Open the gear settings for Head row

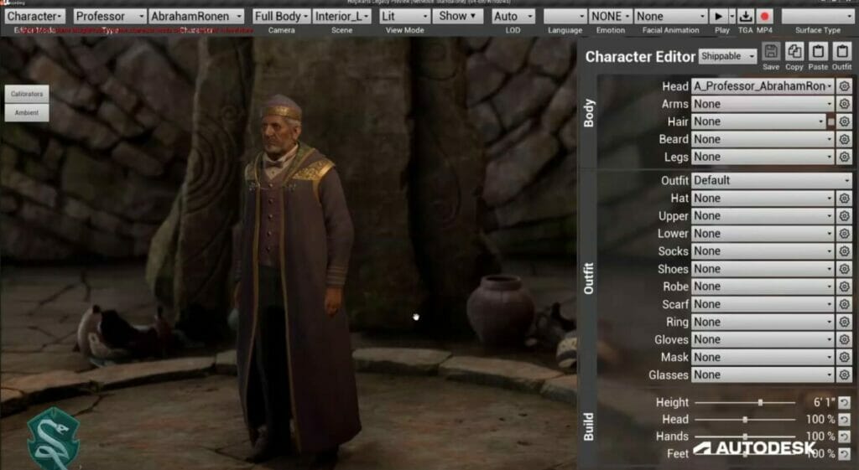pos(844,86)
